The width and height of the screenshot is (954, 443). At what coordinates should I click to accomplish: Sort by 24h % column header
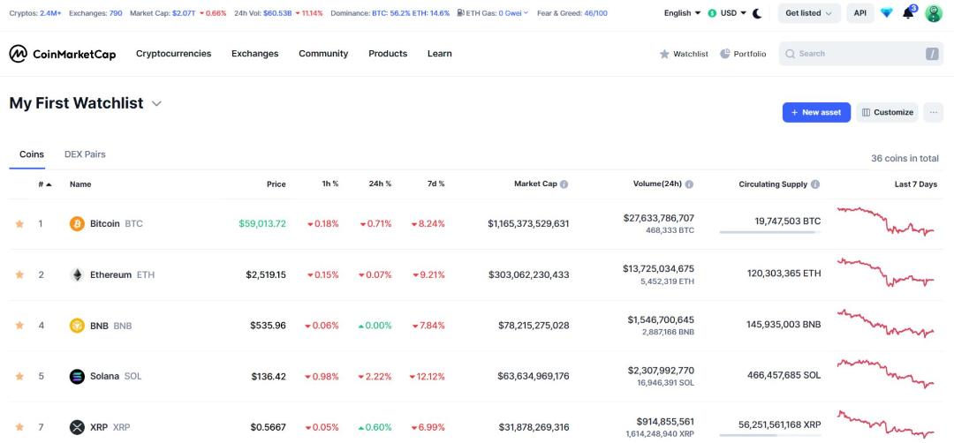click(x=380, y=184)
